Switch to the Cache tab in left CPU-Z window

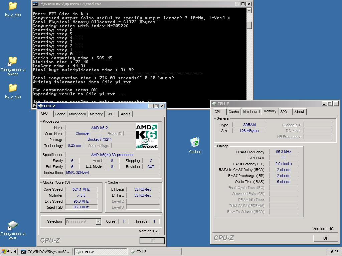pos(60,114)
